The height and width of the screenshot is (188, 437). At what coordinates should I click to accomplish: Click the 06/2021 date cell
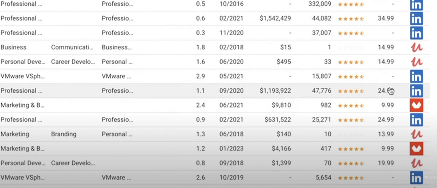tap(231, 105)
